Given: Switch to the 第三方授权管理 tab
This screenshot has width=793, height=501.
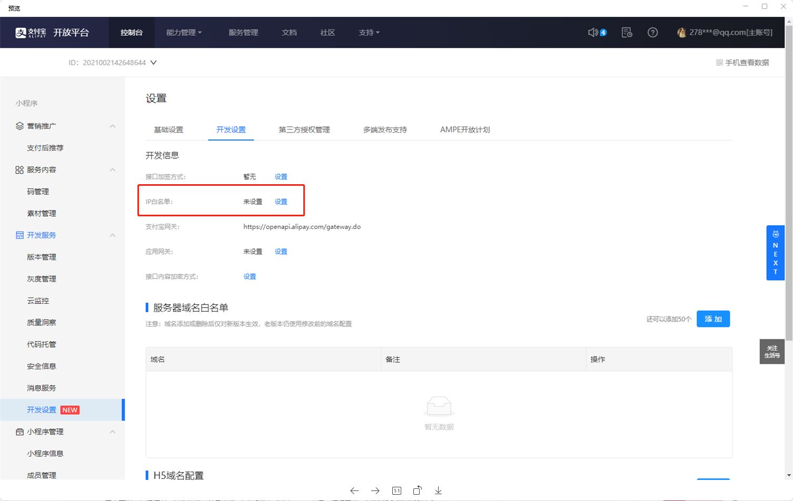Looking at the screenshot, I should tap(304, 129).
